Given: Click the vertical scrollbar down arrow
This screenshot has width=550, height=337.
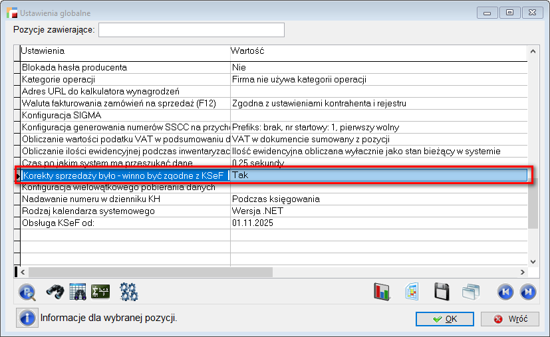Looking at the screenshot, I should [x=533, y=261].
